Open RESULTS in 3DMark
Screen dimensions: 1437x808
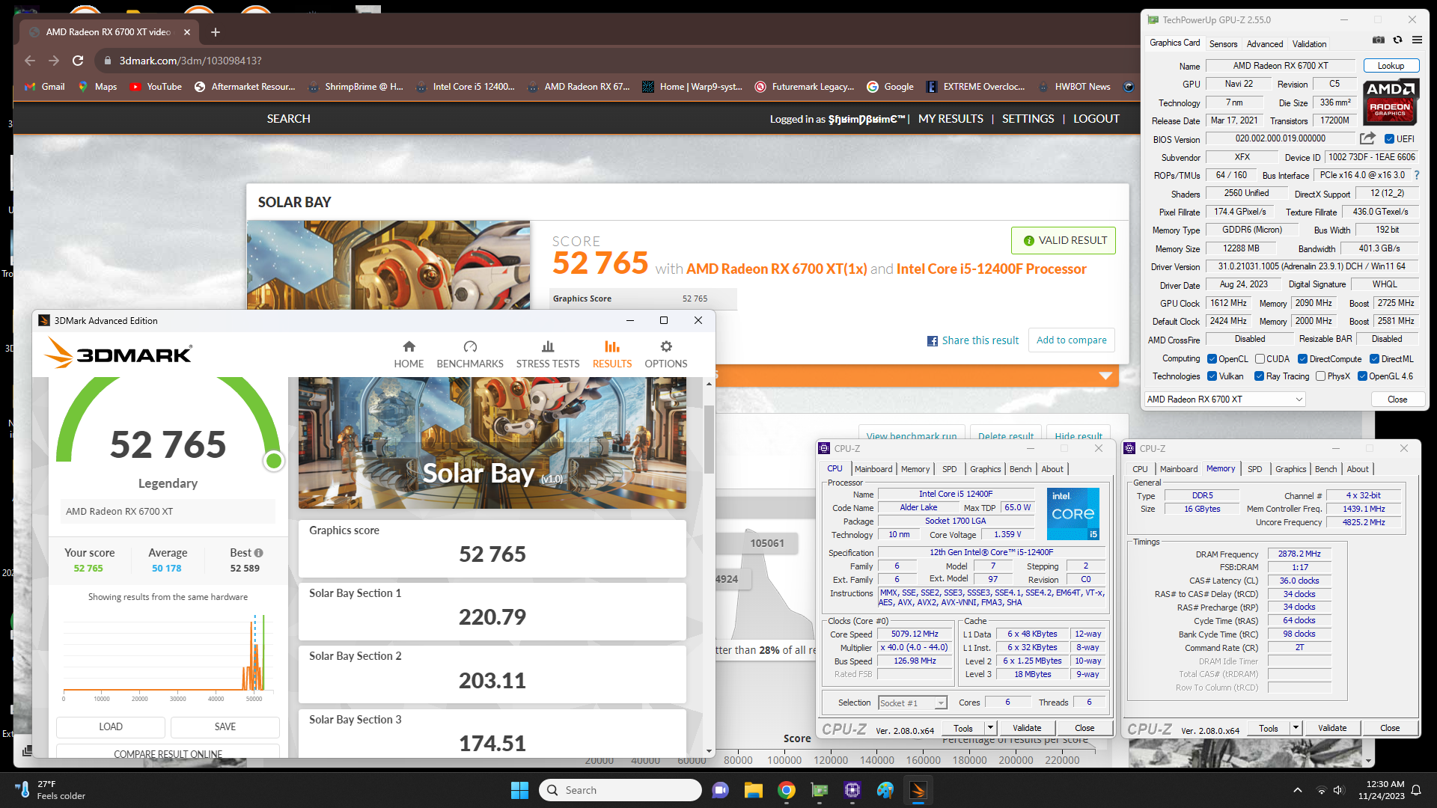[x=612, y=355]
